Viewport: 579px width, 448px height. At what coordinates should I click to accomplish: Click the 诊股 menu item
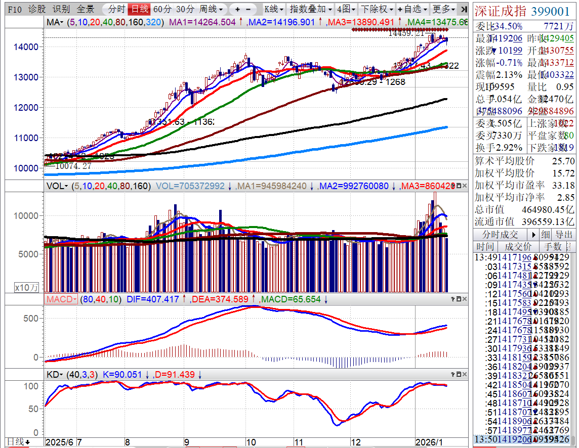pos(36,9)
